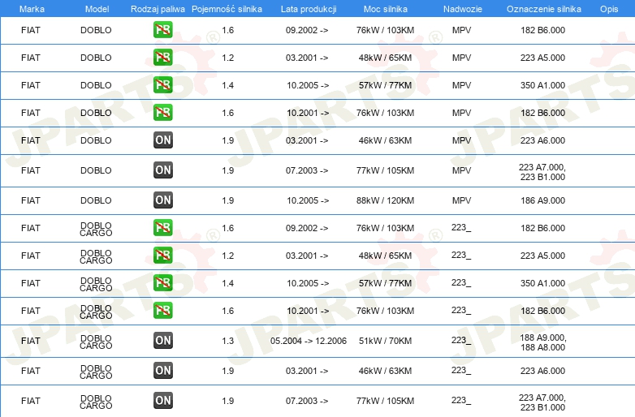The height and width of the screenshot is (417, 635).
Task: Click 223 A5.000 in DOBLO CARGO row
Action: coord(542,256)
